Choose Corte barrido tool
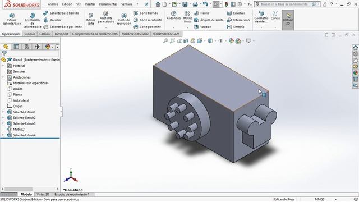Viewport: 359px width, 202px height. tap(146, 13)
